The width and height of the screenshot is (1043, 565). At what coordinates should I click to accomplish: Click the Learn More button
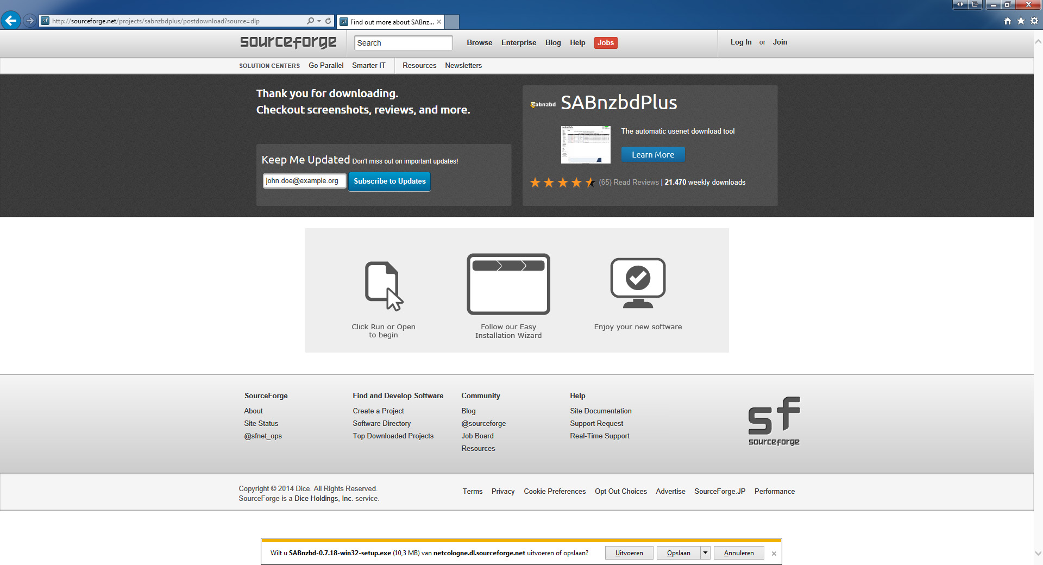click(x=653, y=155)
